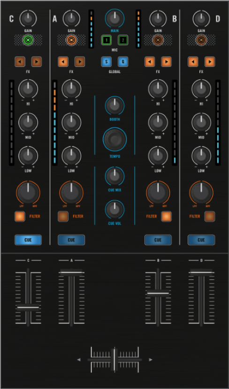Click channel D volume fader handle
Viewport: 229px width, 389px height.
tap(201, 272)
